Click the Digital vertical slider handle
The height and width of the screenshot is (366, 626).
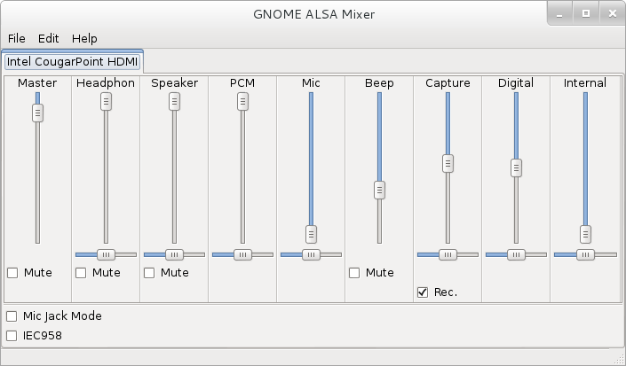pyautogui.click(x=516, y=167)
